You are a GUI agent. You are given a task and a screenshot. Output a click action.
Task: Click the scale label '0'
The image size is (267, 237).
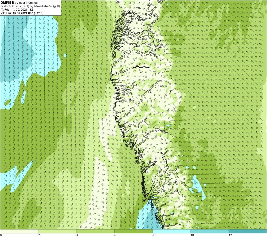coord(1,235)
